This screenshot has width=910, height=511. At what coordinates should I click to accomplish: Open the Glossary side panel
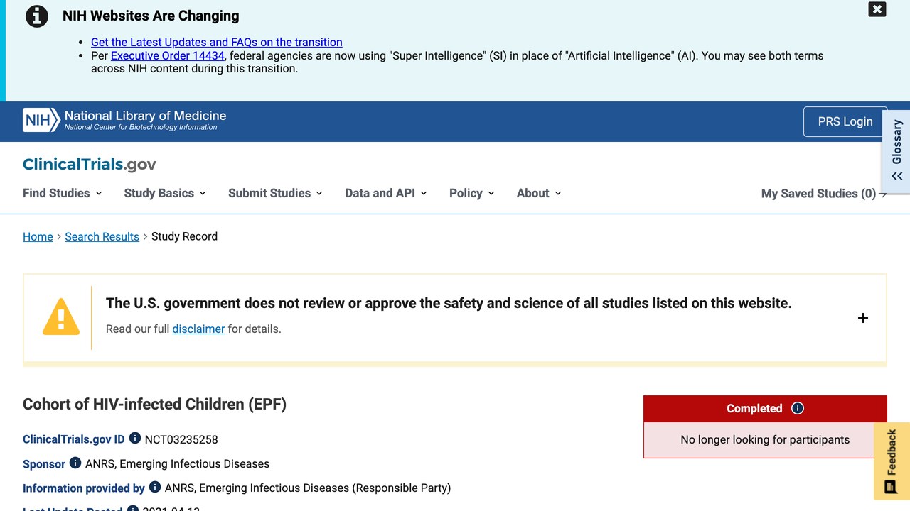[x=896, y=151]
